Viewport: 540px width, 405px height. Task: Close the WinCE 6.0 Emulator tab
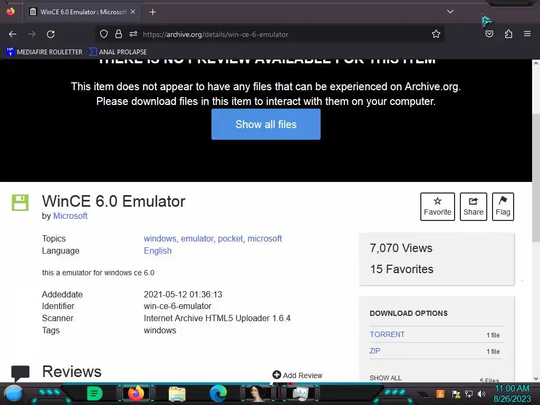tap(133, 12)
